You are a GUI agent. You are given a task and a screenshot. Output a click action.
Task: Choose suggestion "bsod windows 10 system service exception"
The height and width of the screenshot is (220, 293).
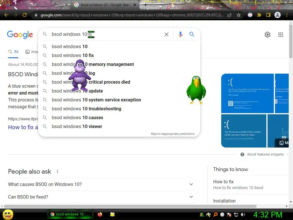[x=119, y=100]
